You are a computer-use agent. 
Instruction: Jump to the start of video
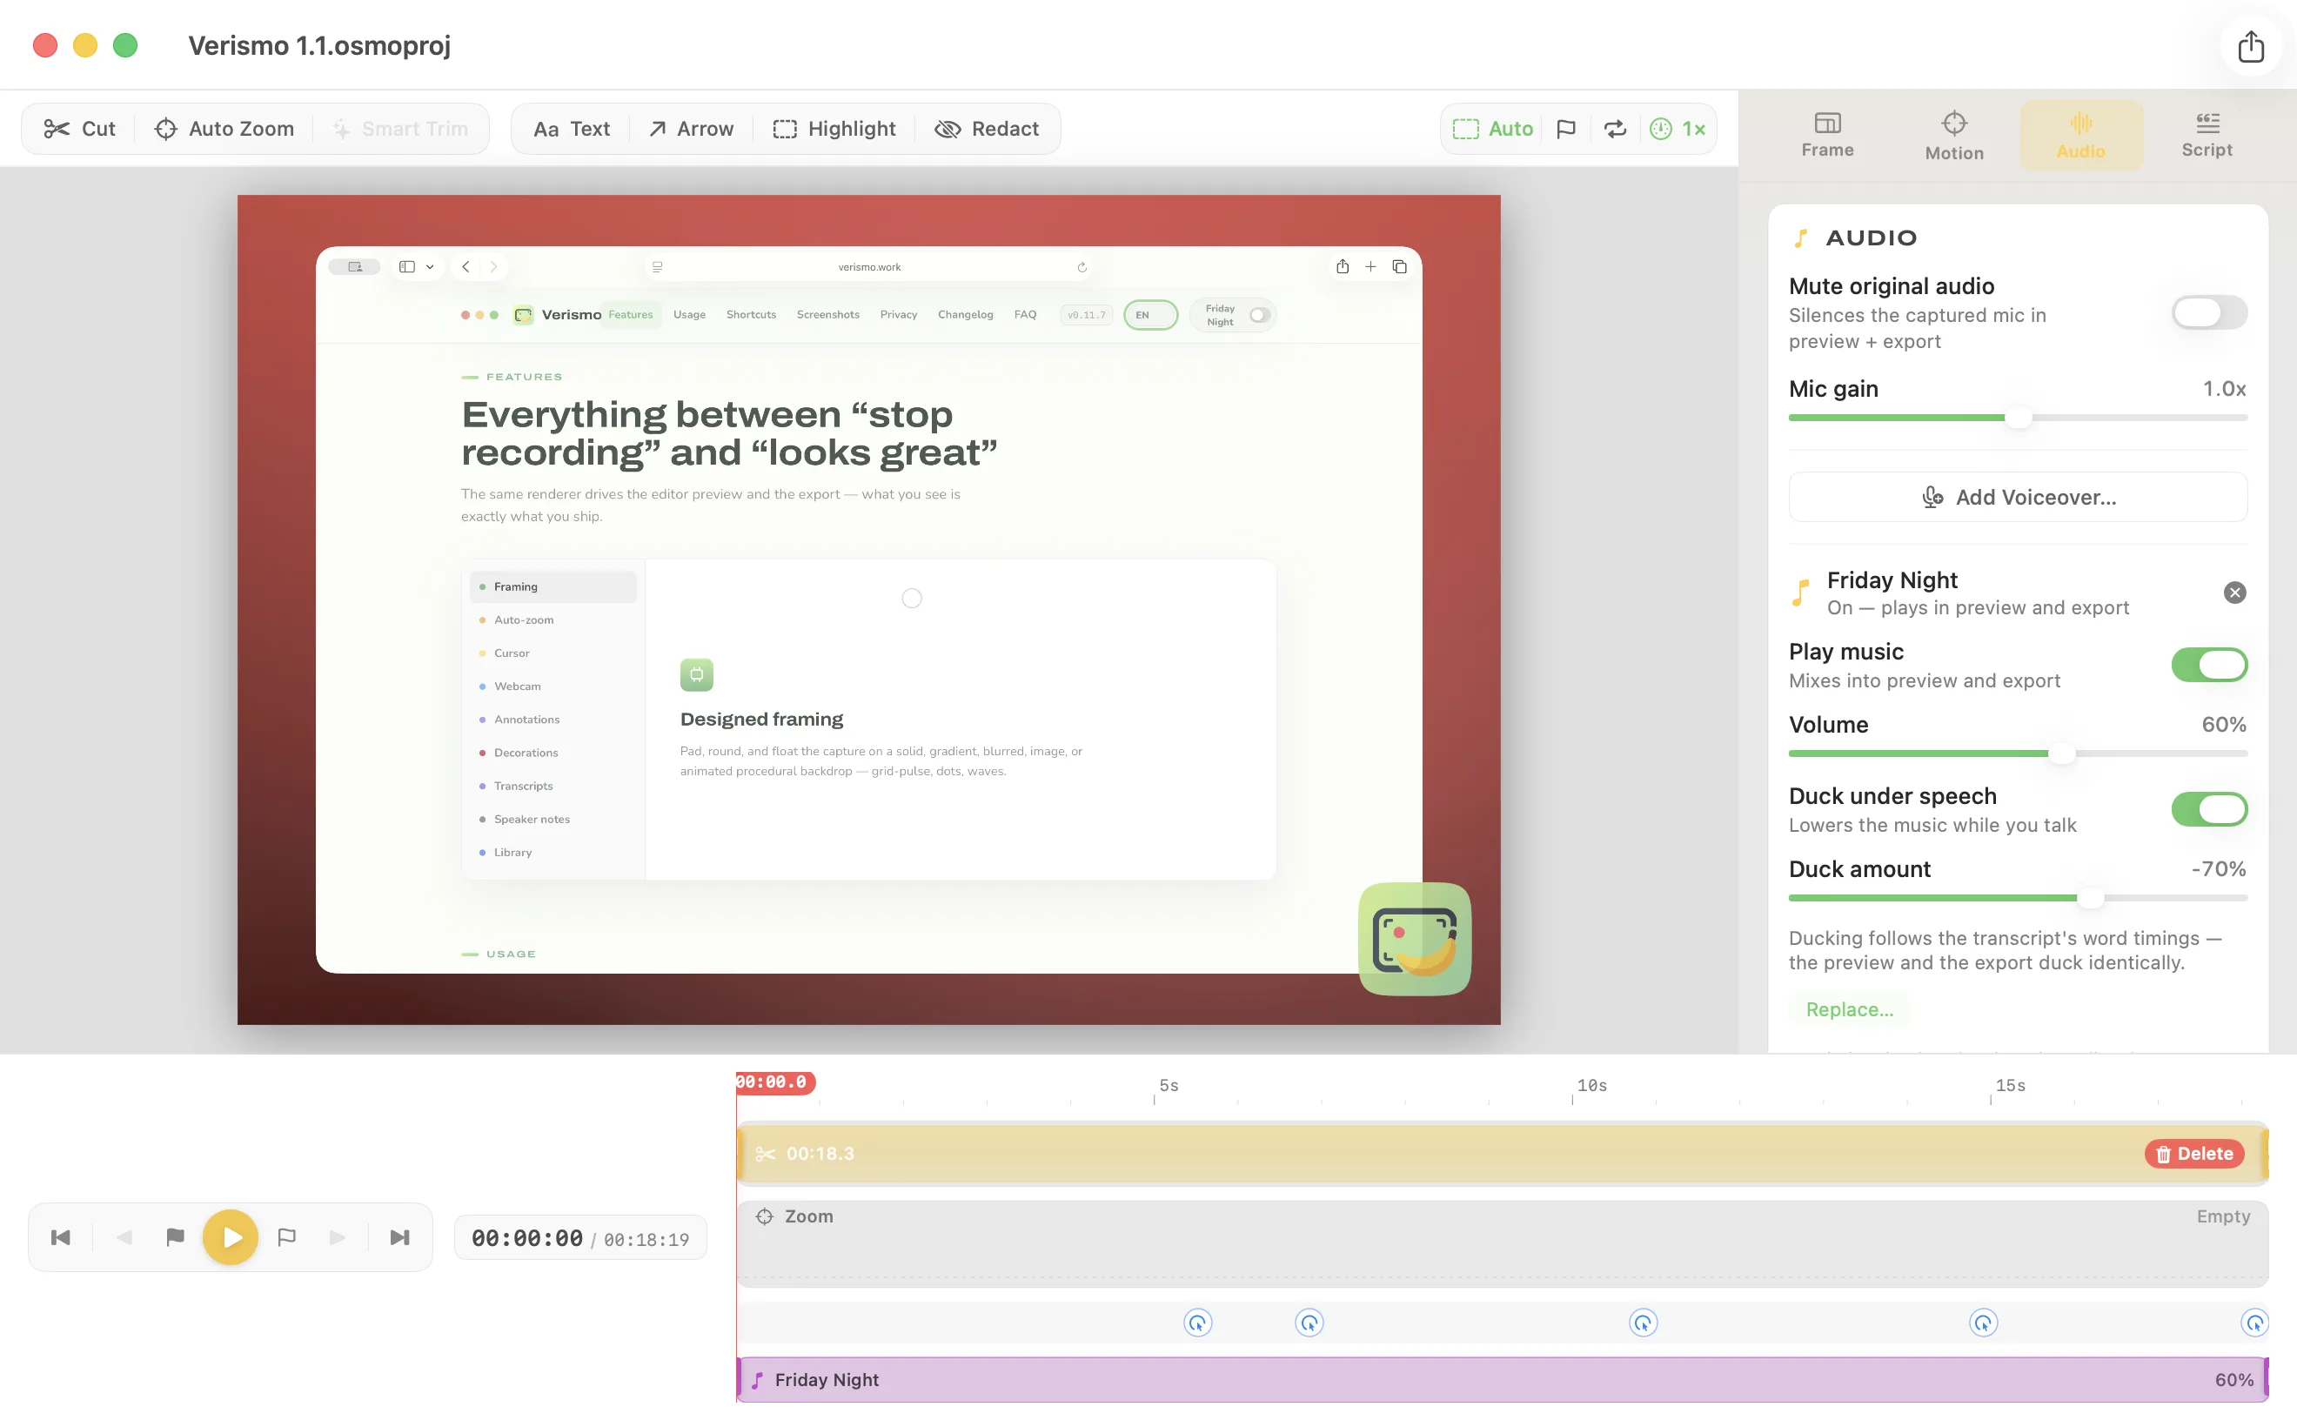click(61, 1238)
